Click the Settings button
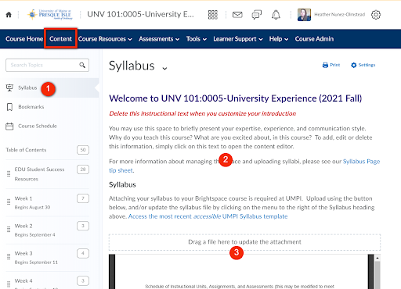Viewport: 401px width, 289px height. tap(363, 65)
